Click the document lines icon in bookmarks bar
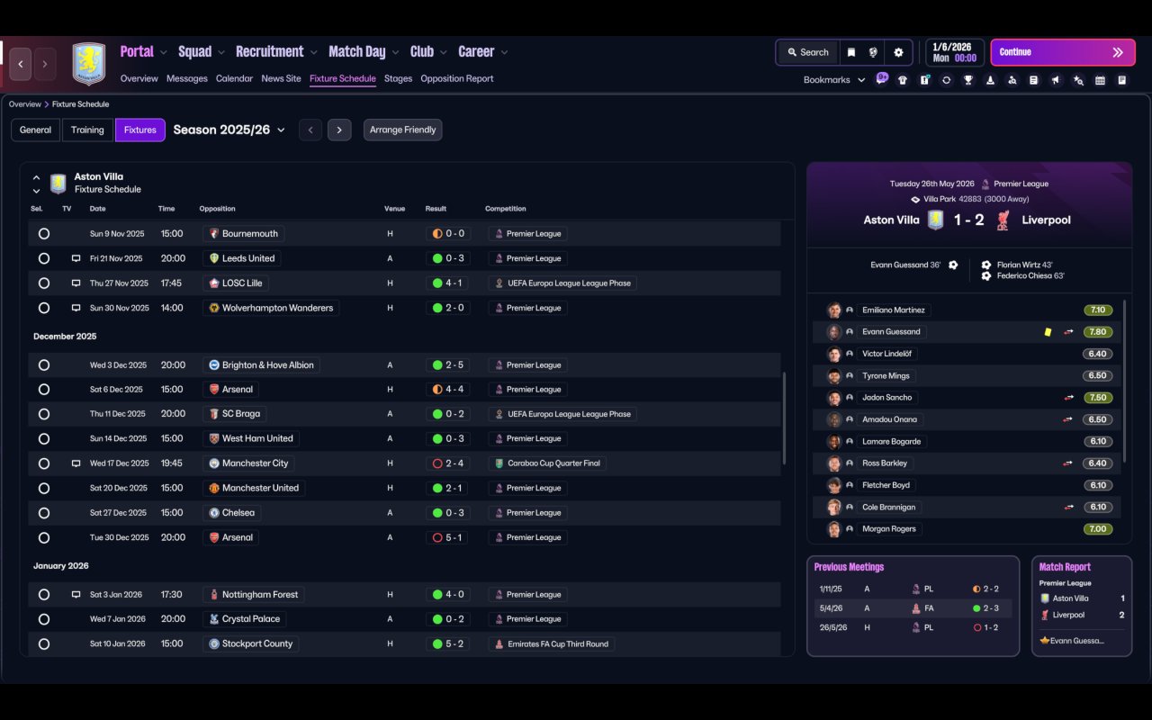This screenshot has height=720, width=1152. (1034, 80)
